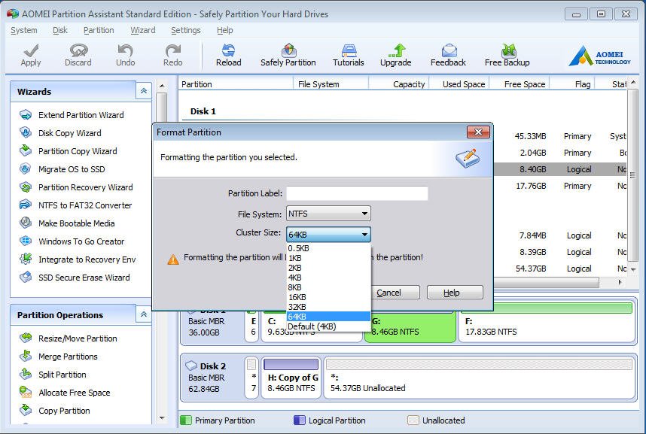Image resolution: width=646 pixels, height=434 pixels.
Task: Click the Discard toolbar icon
Action: (x=78, y=55)
